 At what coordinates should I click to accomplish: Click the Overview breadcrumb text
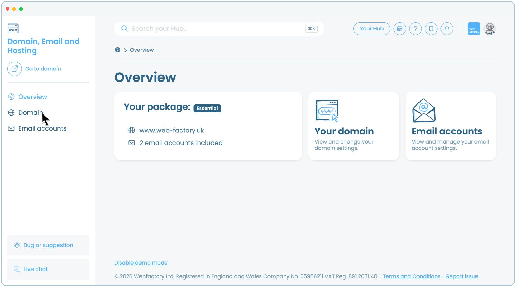pos(142,50)
